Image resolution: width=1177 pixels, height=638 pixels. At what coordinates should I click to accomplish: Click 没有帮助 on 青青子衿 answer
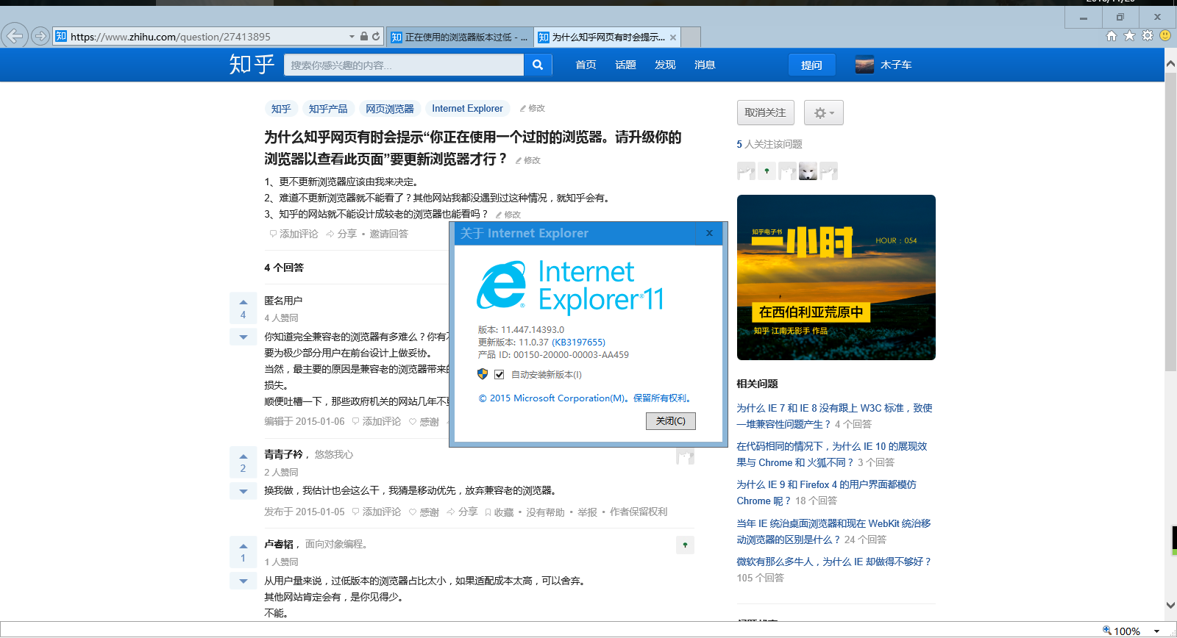545,512
